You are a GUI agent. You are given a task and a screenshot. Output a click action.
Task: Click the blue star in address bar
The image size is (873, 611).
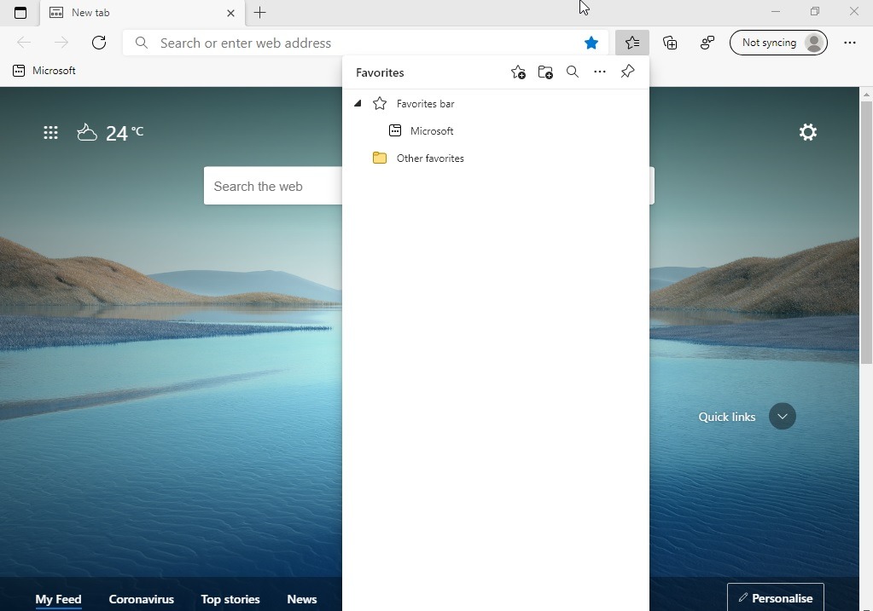click(591, 43)
